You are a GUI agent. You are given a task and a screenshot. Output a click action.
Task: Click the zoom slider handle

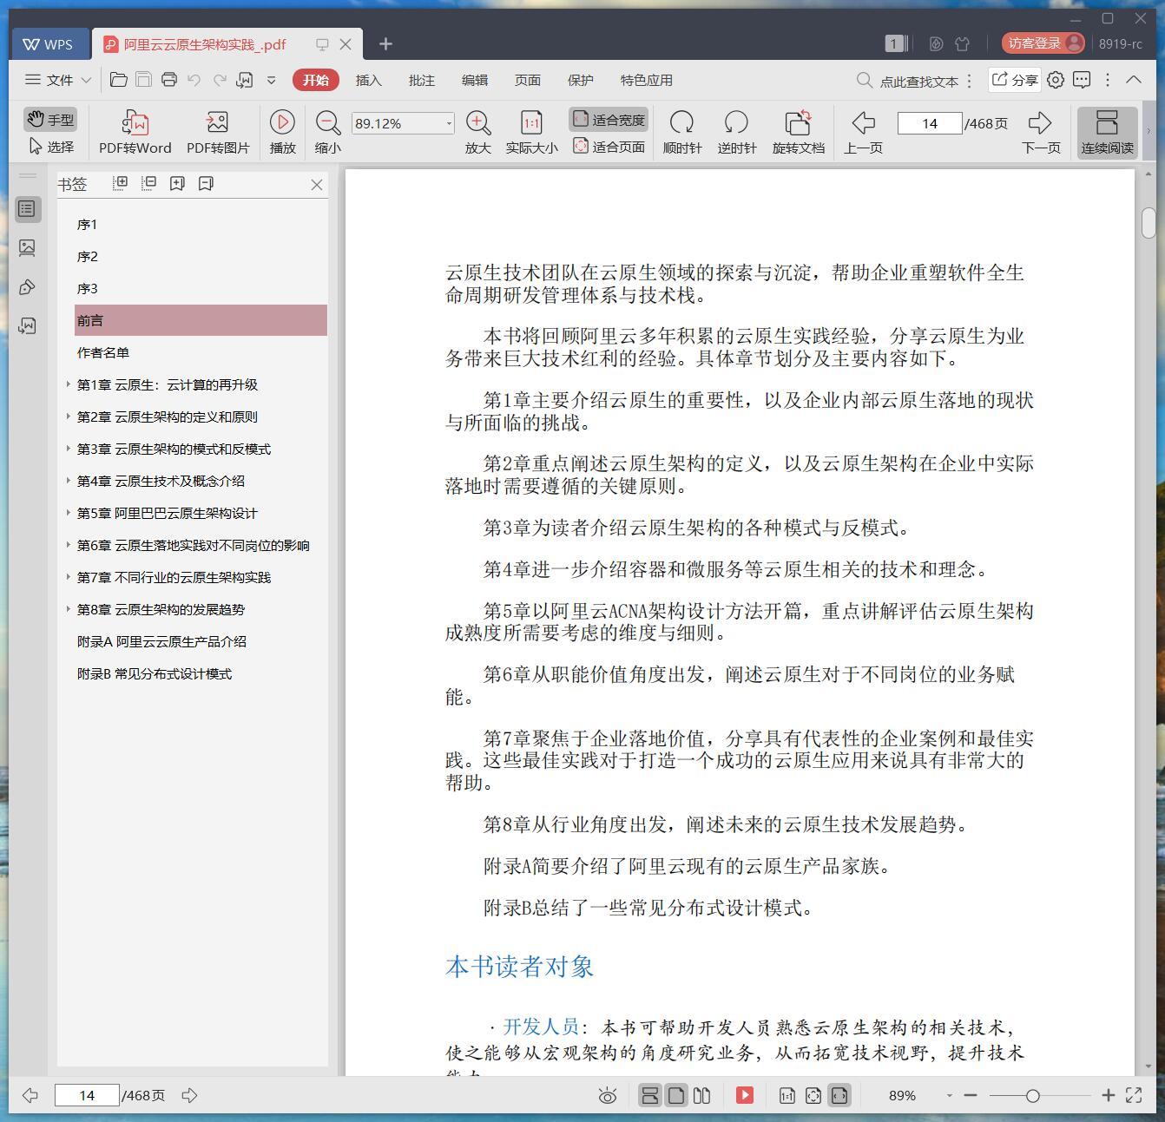point(1032,1096)
